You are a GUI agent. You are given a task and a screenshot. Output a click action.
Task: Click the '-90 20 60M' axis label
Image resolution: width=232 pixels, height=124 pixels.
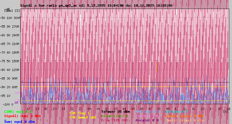[9, 87]
